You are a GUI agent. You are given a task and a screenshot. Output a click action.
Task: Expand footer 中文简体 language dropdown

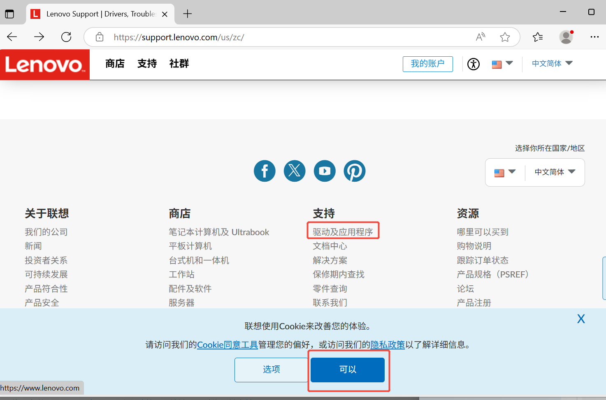[x=555, y=172]
